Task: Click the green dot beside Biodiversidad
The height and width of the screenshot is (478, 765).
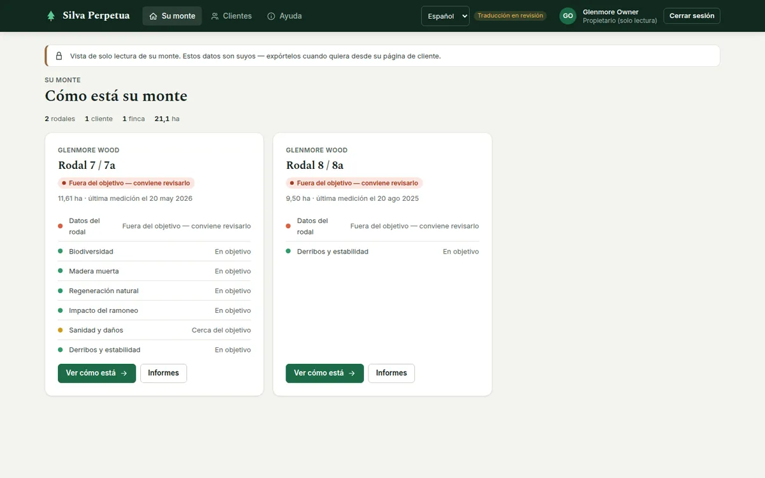Action: tap(60, 251)
